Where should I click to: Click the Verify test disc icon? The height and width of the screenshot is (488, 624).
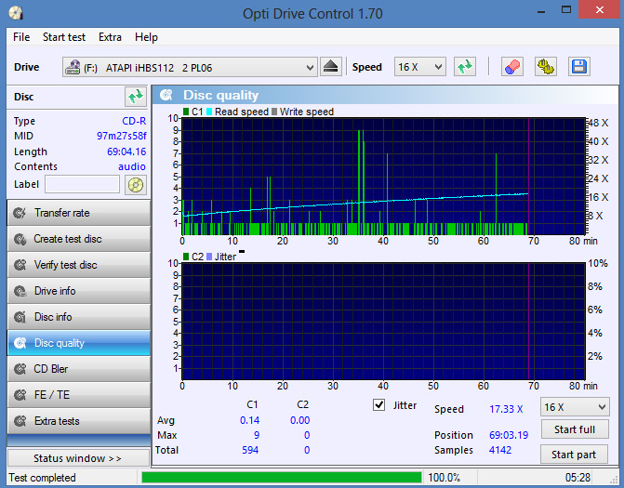coord(20,265)
